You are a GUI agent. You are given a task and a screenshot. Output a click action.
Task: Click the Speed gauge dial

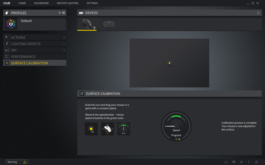(x=176, y=126)
